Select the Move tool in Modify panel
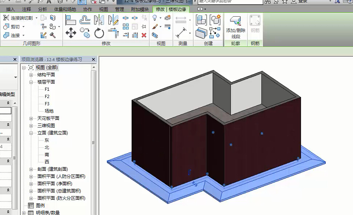The width and height of the screenshot is (353, 215). (71, 33)
